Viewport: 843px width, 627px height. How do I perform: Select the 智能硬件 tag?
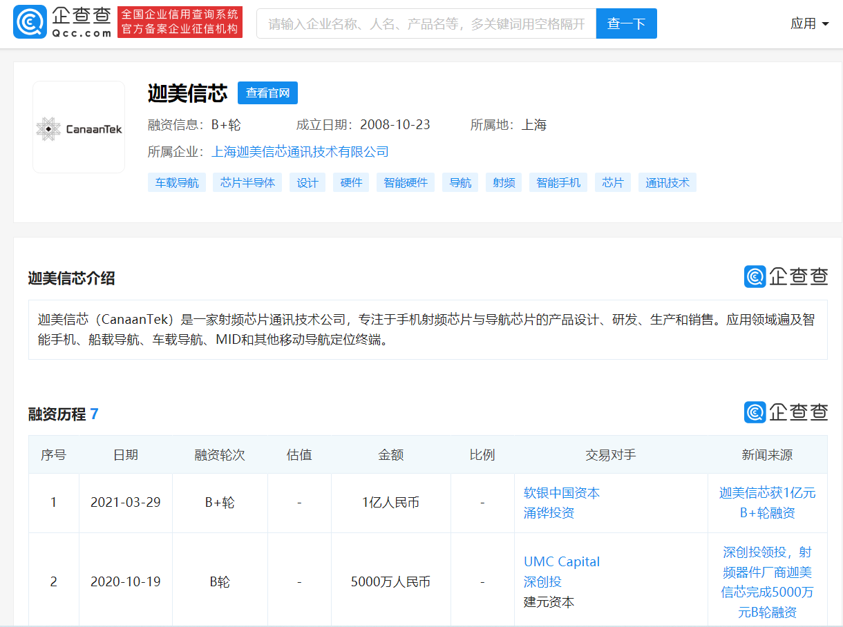pyautogui.click(x=406, y=182)
